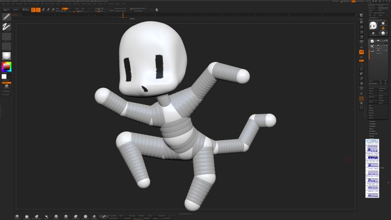Select the pencil brush icon in bottom shelf

pos(103,217)
